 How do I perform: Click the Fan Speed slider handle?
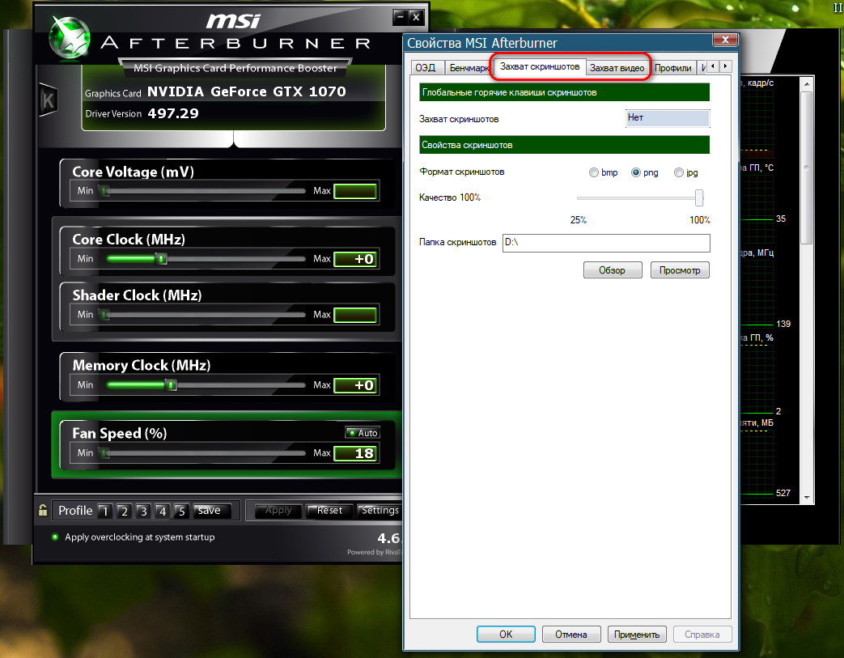(105, 453)
